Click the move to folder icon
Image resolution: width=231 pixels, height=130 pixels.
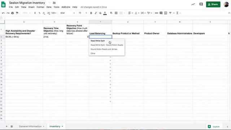pos(54,3)
